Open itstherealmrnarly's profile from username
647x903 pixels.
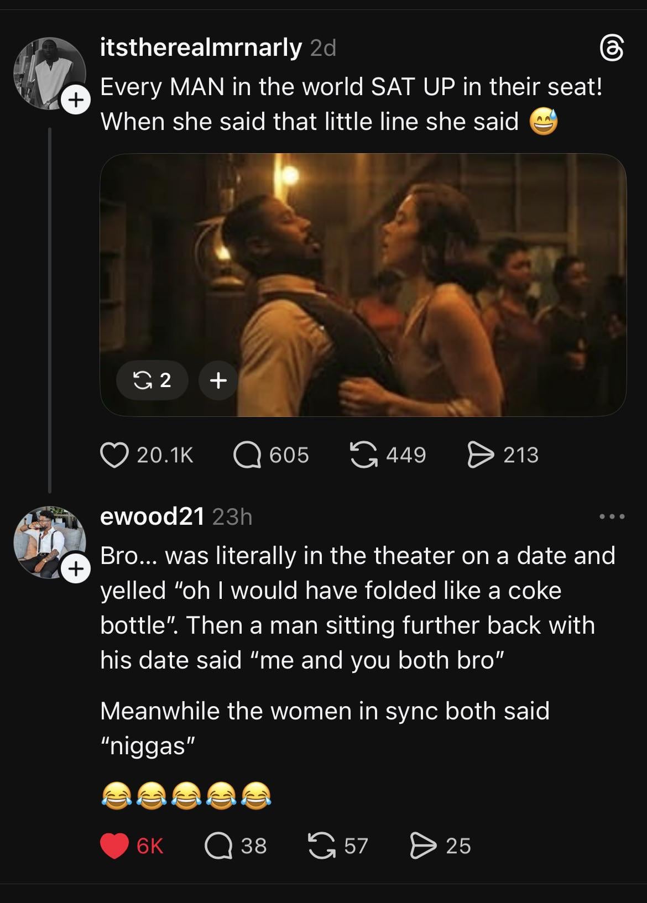201,49
